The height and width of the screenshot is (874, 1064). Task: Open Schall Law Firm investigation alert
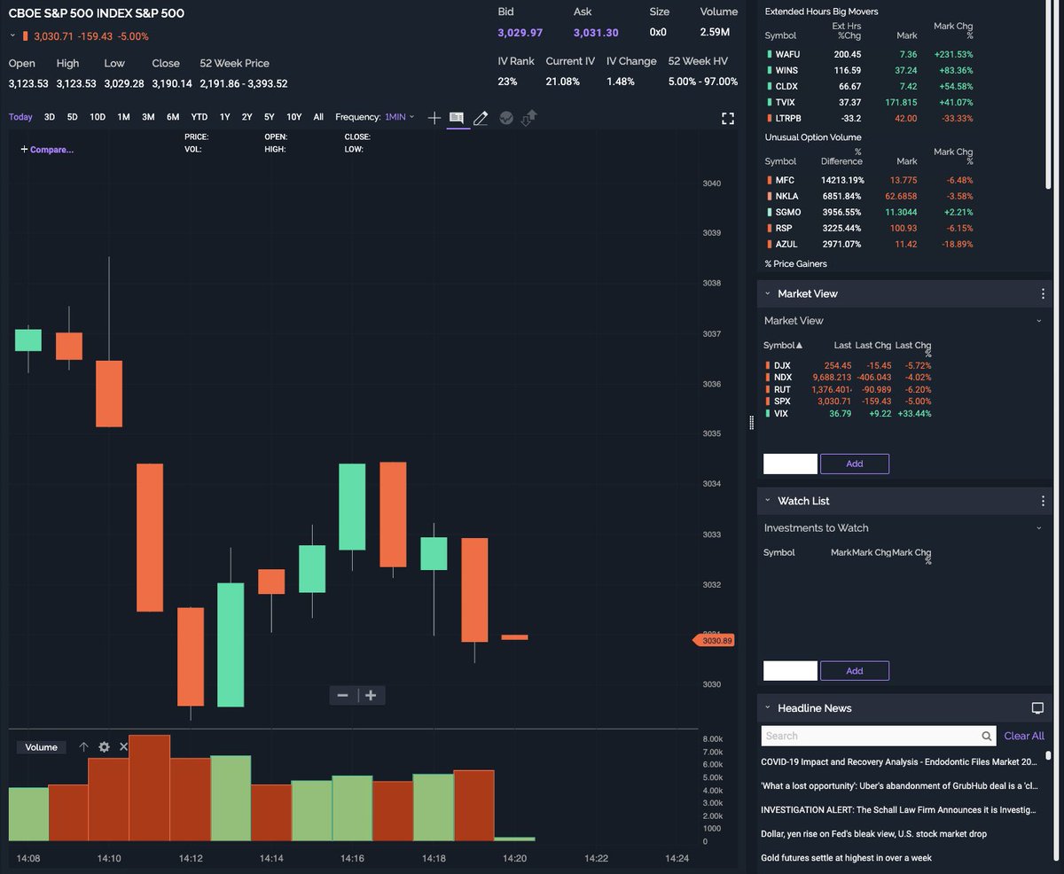pos(899,809)
